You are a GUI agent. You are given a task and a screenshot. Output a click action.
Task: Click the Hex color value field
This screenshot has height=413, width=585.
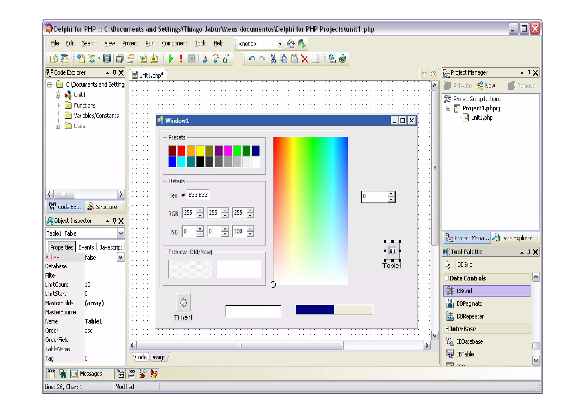pos(198,195)
